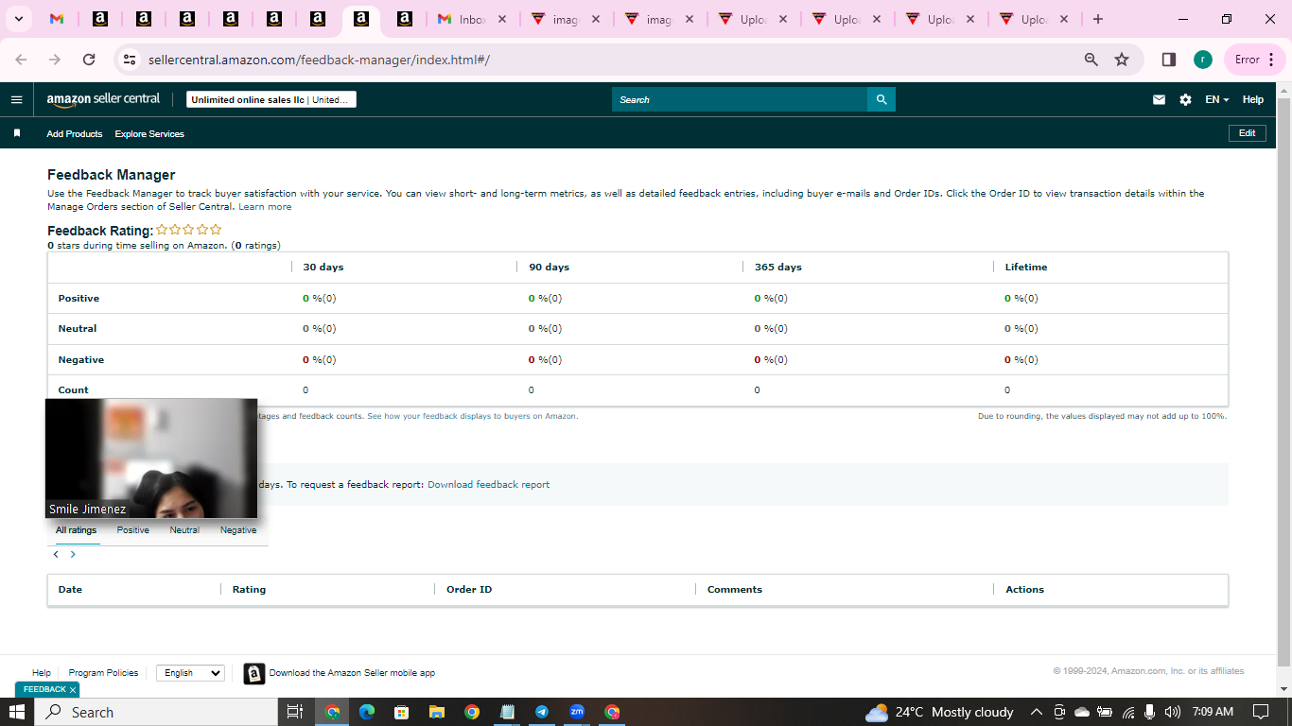This screenshot has height=726, width=1292.
Task: Open the Chrome Error menu
Action: pos(1256,60)
